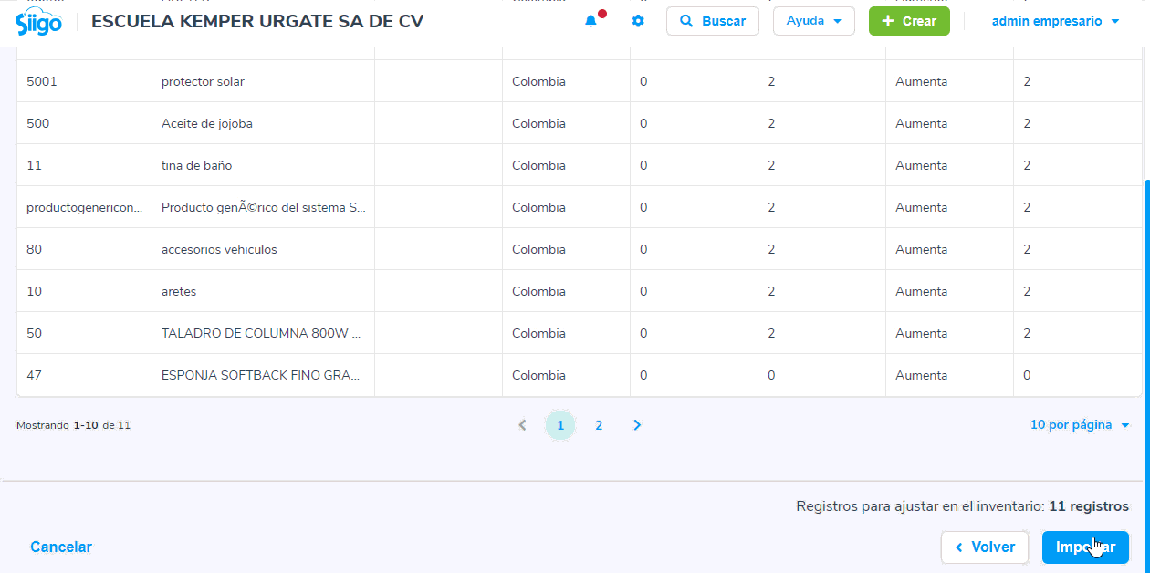The width and height of the screenshot is (1150, 573).
Task: Click the blue Importar button
Action: (x=1085, y=547)
